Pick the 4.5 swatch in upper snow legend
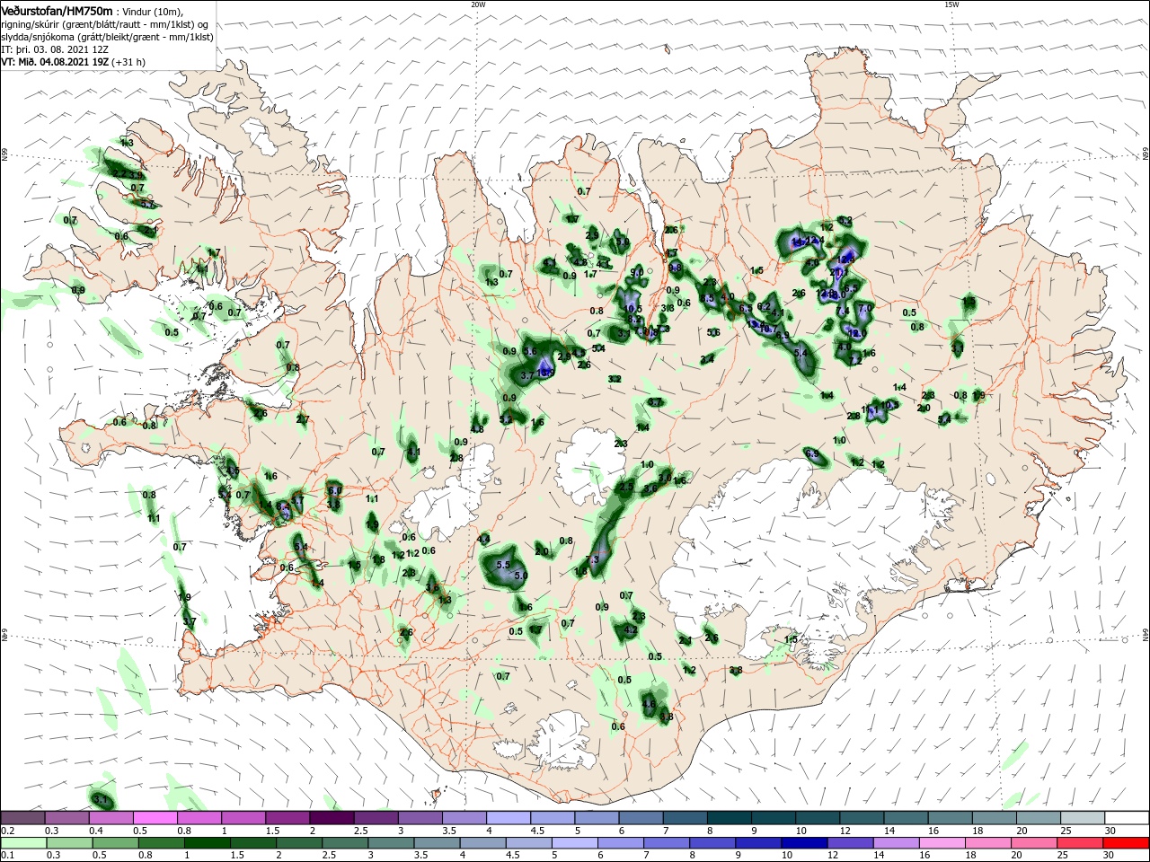The image size is (1150, 862). [x=551, y=818]
